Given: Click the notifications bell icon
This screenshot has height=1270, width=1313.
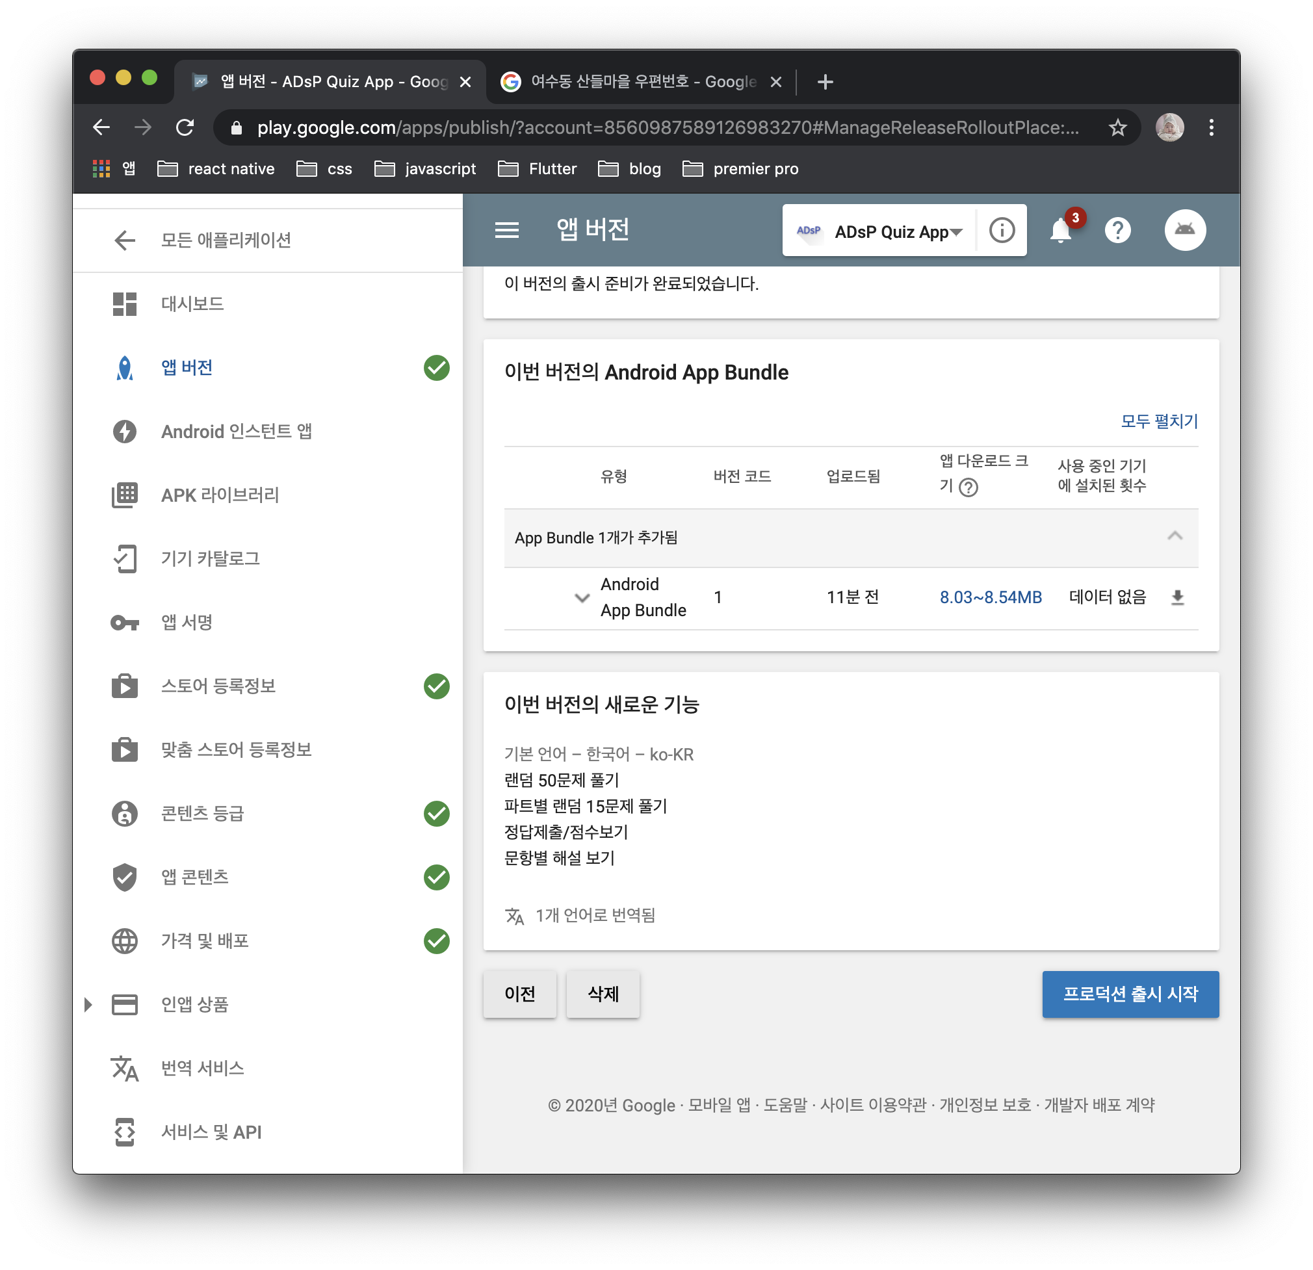Looking at the screenshot, I should click(x=1059, y=231).
